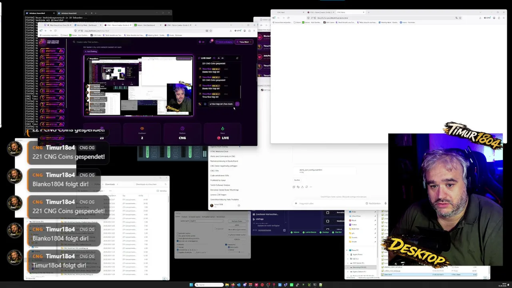This screenshot has width=512, height=288.
Task: Pop out the Live Chat panel
Action: [x=237, y=58]
